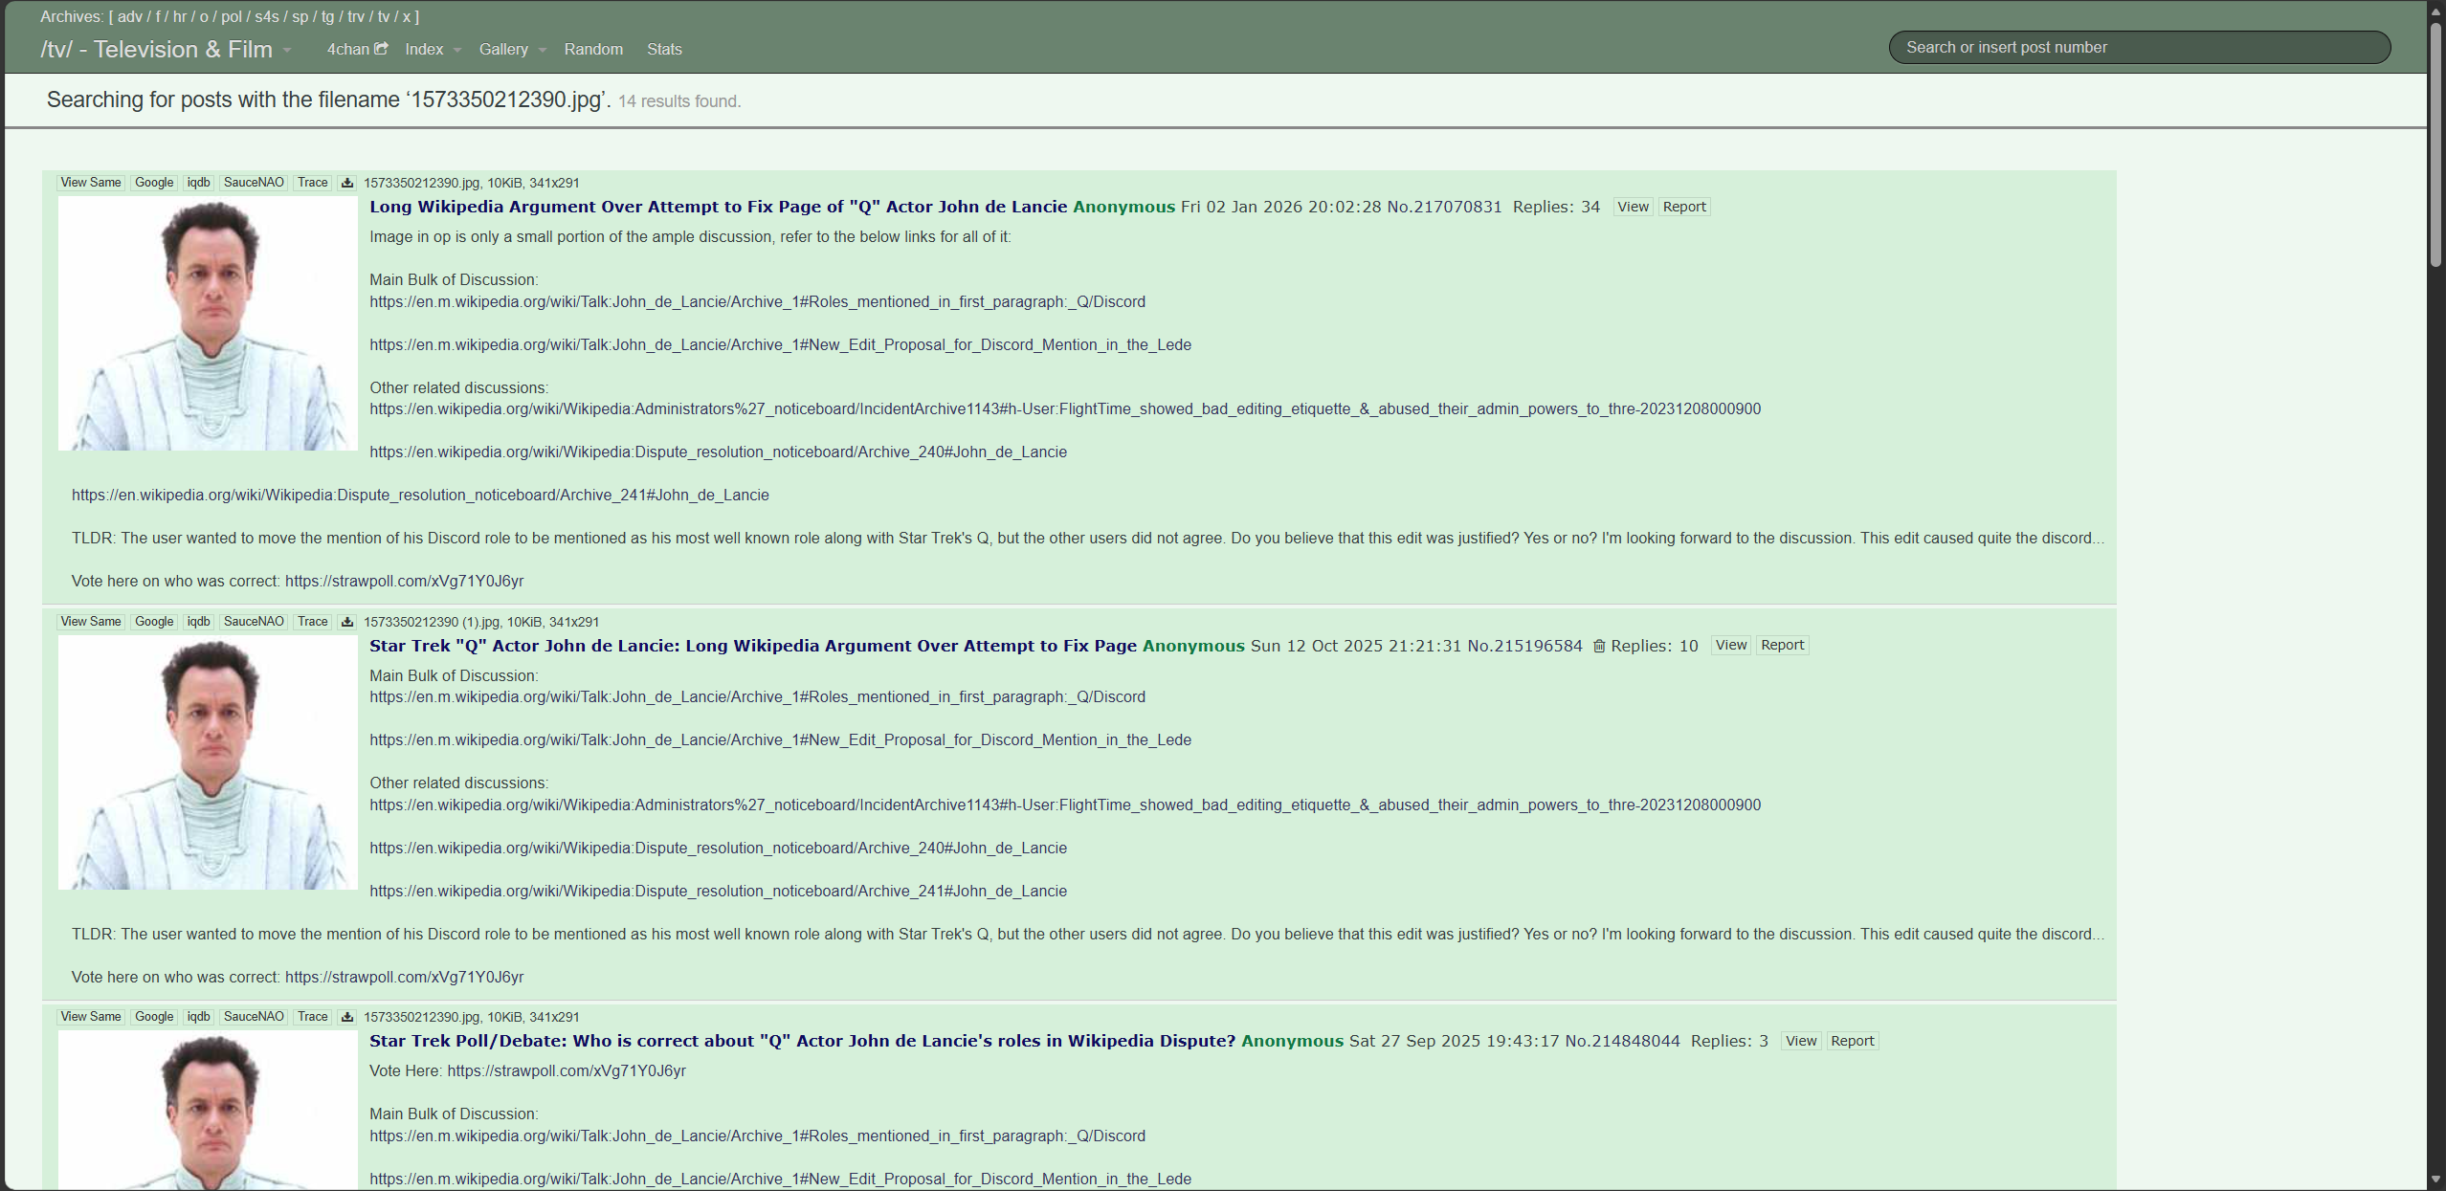
Task: Click trash icon on post No.215196584
Action: pyautogui.click(x=1598, y=647)
